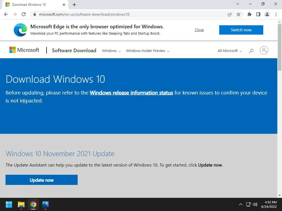Open File Explorer from the taskbar
This screenshot has height=211, width=282.
21,204
